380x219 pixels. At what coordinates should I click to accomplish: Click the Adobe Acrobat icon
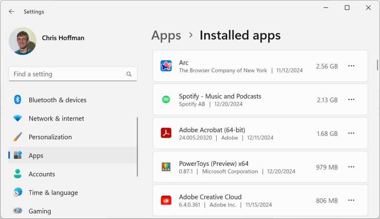(166, 133)
